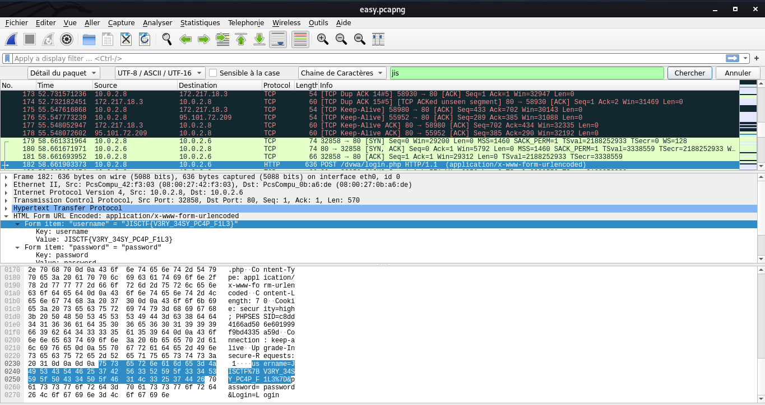Click the search field containing 'jis'
This screenshot has height=405, width=765.
pos(527,73)
